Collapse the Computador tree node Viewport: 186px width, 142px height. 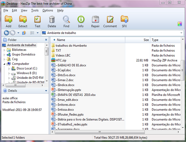4,64
